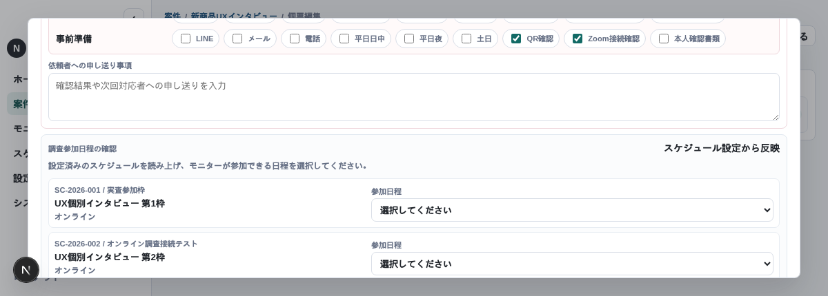Click the N avatar icon at bottom left
Image resolution: width=828 pixels, height=296 pixels.
point(26,270)
